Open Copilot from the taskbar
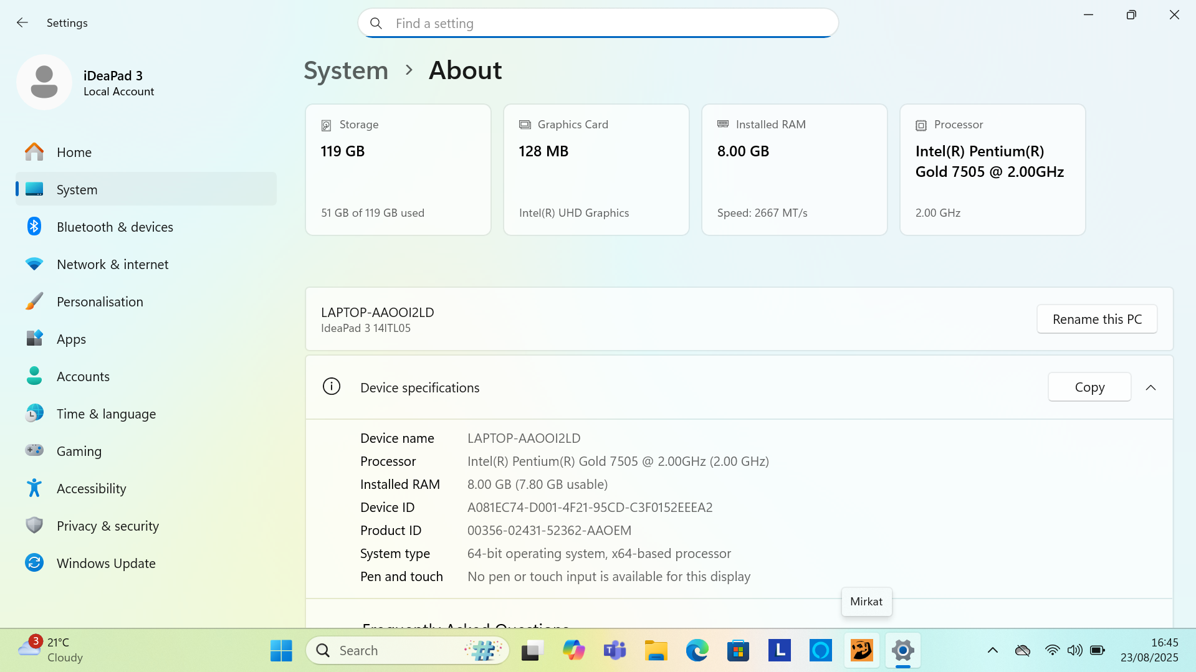The height and width of the screenshot is (672, 1196). tap(573, 651)
